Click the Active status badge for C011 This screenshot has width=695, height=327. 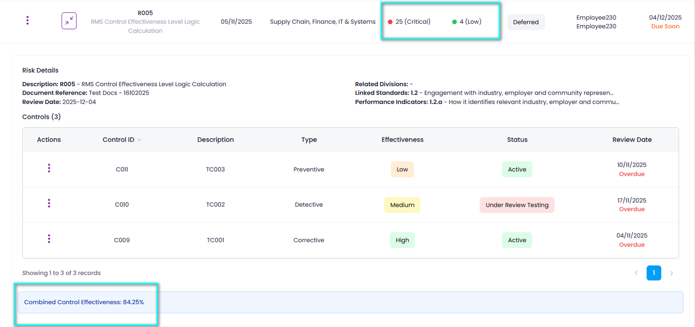click(517, 170)
